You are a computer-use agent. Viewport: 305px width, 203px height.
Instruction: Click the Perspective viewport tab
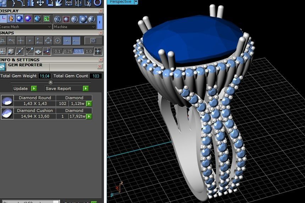pyautogui.click(x=121, y=2)
